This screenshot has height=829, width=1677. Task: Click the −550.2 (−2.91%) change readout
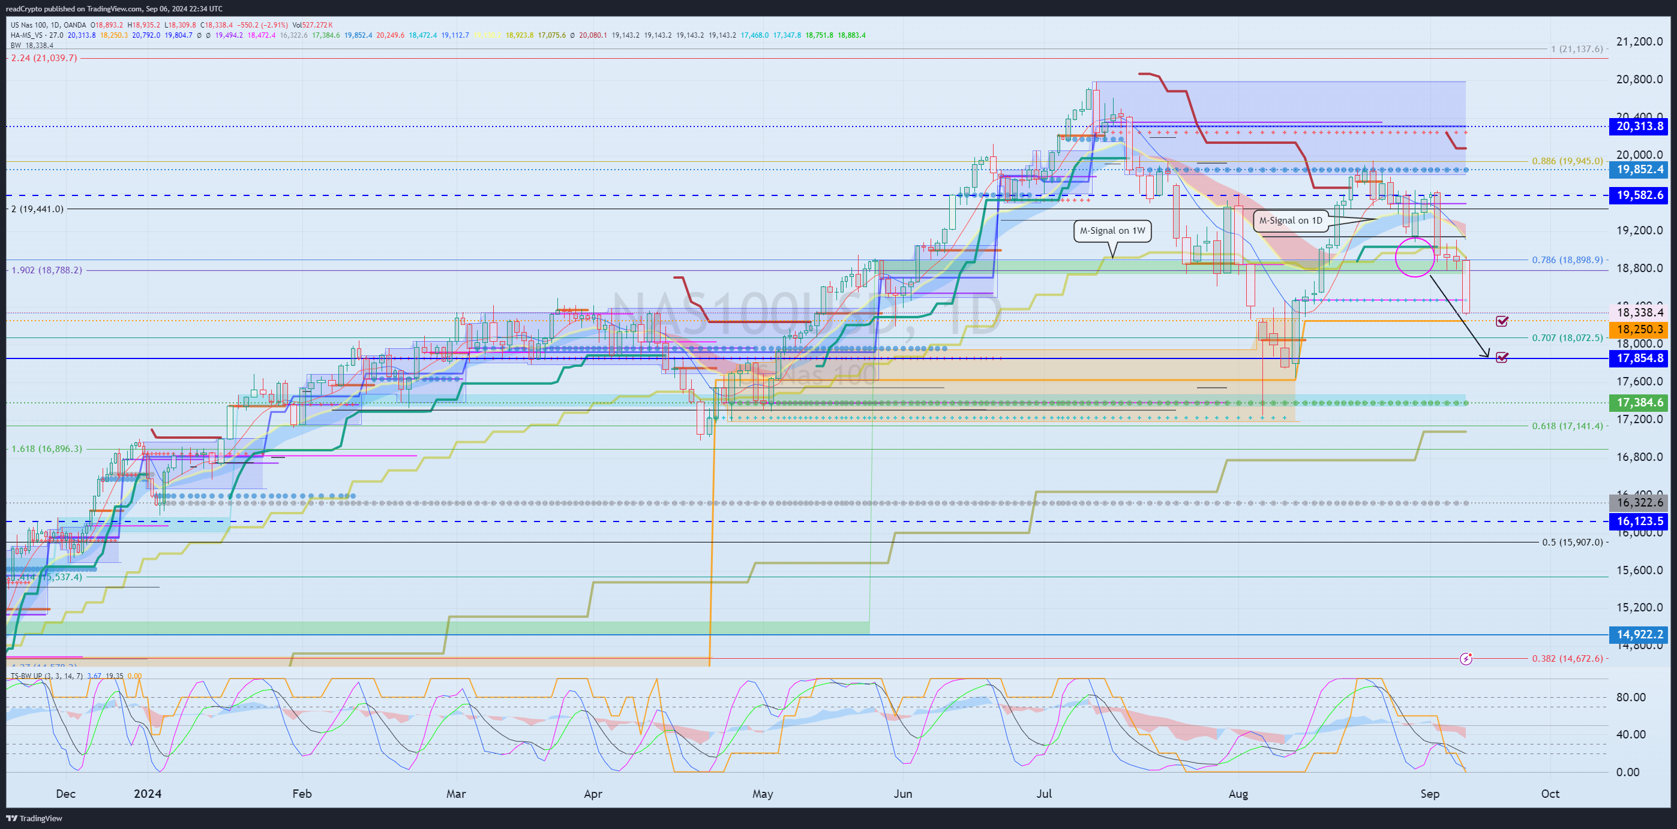point(261,25)
